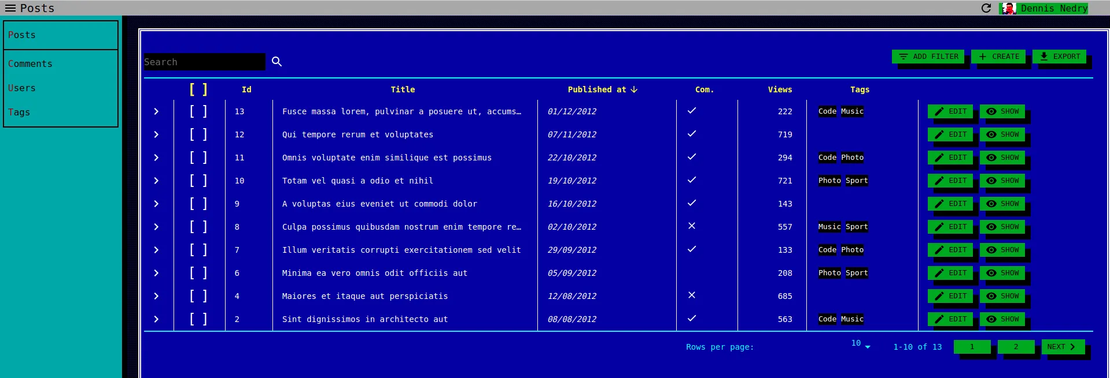The width and height of the screenshot is (1110, 378).
Task: Click the hamburger menu icon
Action: pyautogui.click(x=10, y=8)
